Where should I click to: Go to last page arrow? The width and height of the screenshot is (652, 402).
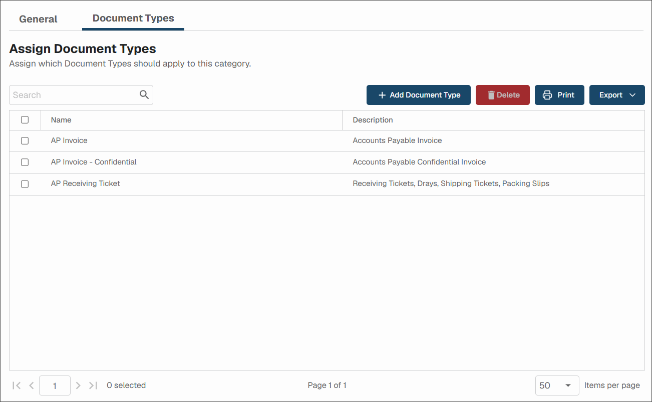(x=93, y=385)
